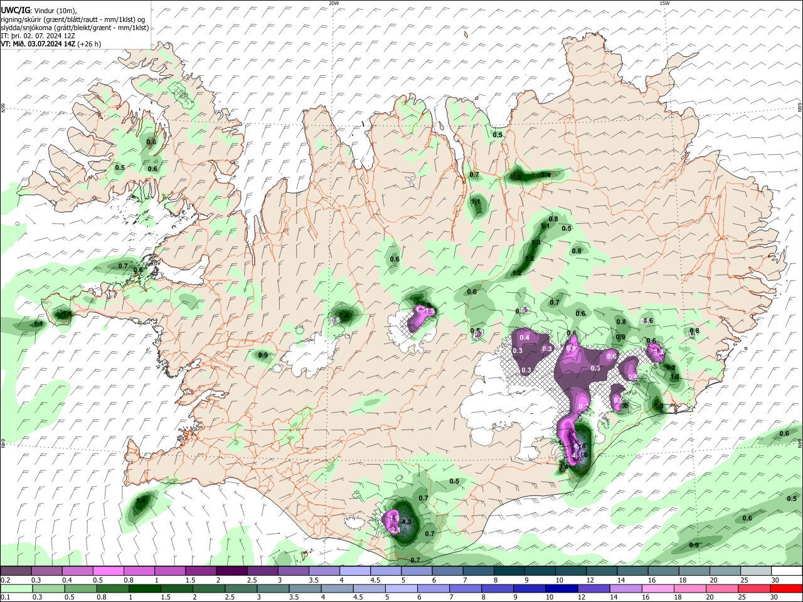Select deep blue 10–12 swatch in lower legend
Viewport: 803px width, 602px height.
(561, 589)
